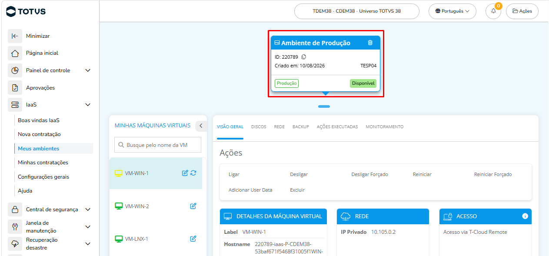Click Desligar Forçado action
This screenshot has height=256, width=549.
[369, 174]
